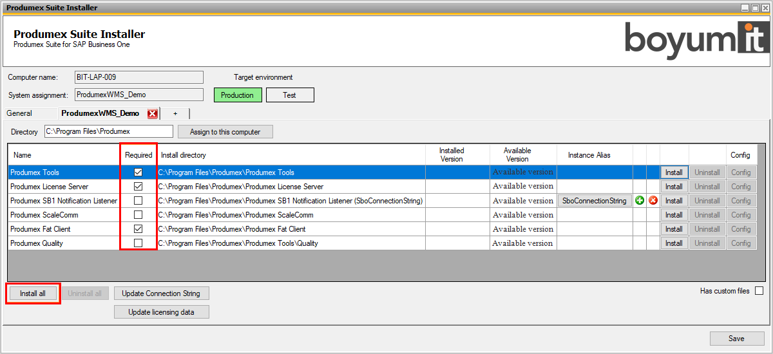Tick the Has custom files checkbox
The width and height of the screenshot is (773, 354).
pos(759,291)
